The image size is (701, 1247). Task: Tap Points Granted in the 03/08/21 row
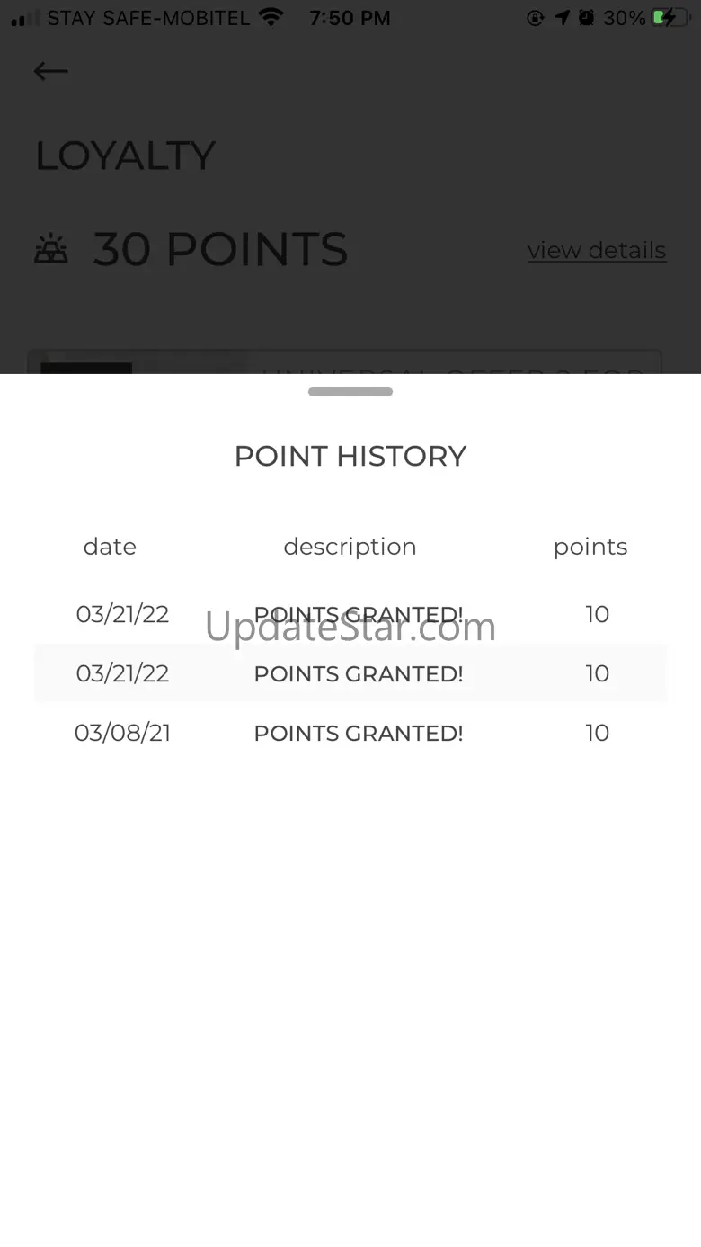point(359,733)
